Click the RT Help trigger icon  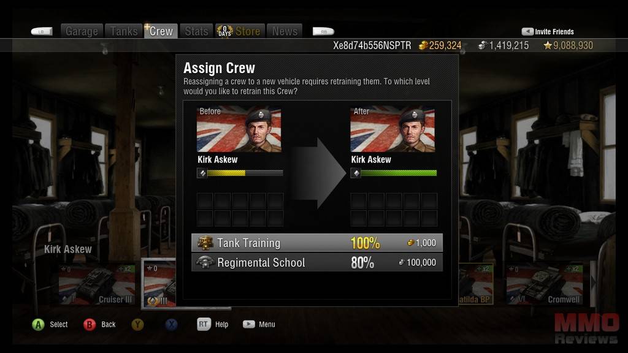click(204, 324)
